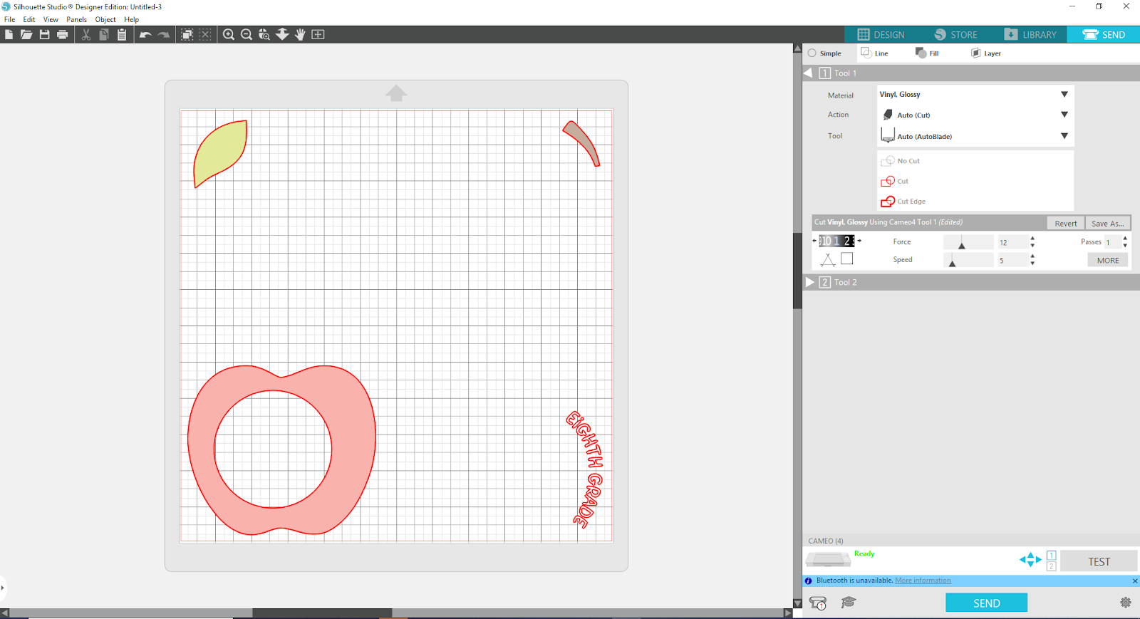The height and width of the screenshot is (619, 1140).
Task: Open machine list icon with badge
Action: pyautogui.click(x=818, y=603)
